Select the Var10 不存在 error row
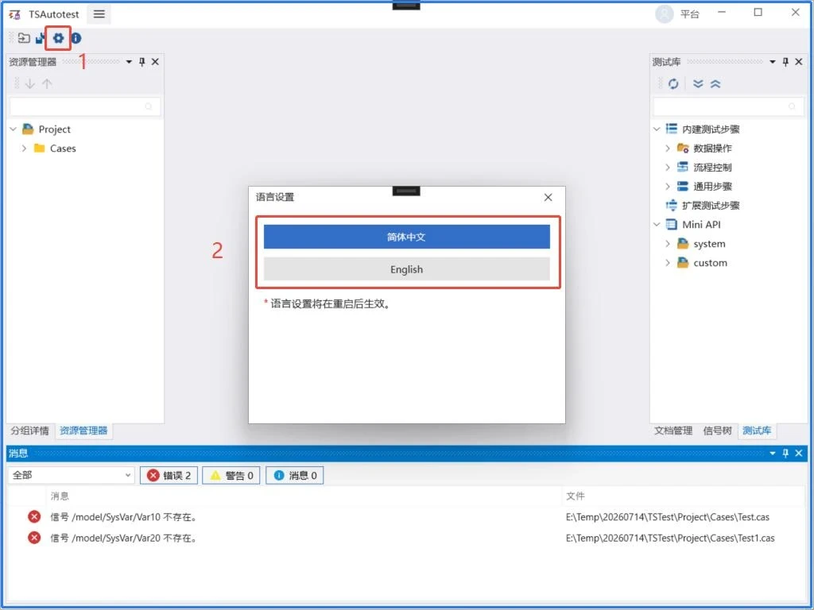The image size is (814, 610). point(406,517)
